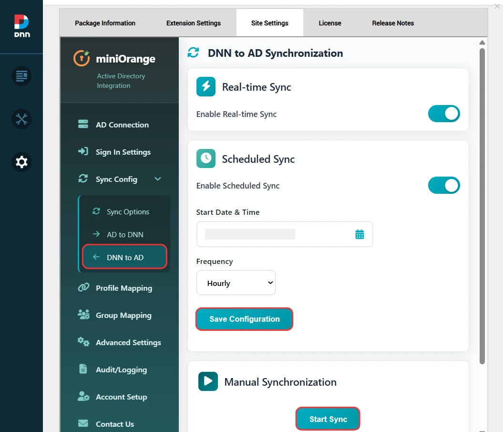
Task: Click the DNN to AD left-arrow icon
Action: click(x=96, y=257)
